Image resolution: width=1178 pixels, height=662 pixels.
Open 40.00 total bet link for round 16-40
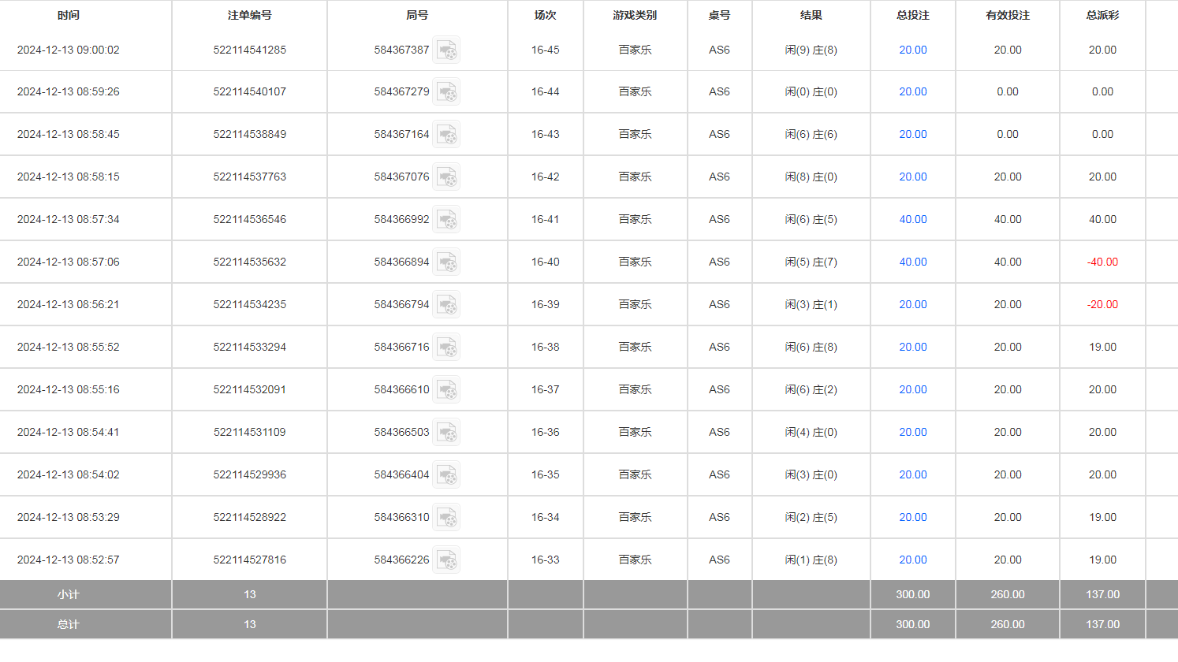[912, 262]
